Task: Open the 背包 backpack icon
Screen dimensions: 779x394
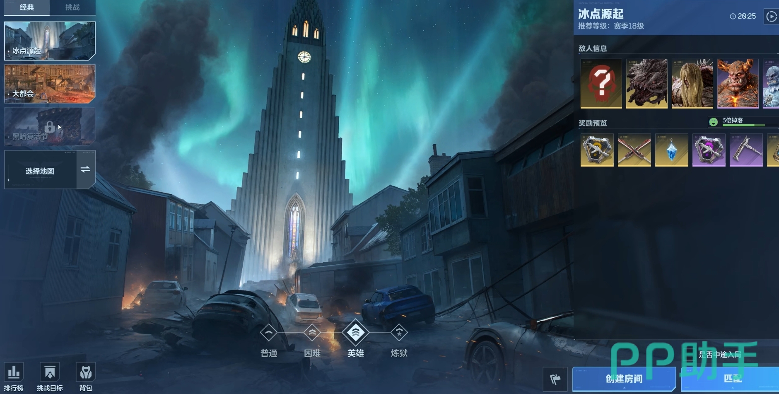Action: 86,373
